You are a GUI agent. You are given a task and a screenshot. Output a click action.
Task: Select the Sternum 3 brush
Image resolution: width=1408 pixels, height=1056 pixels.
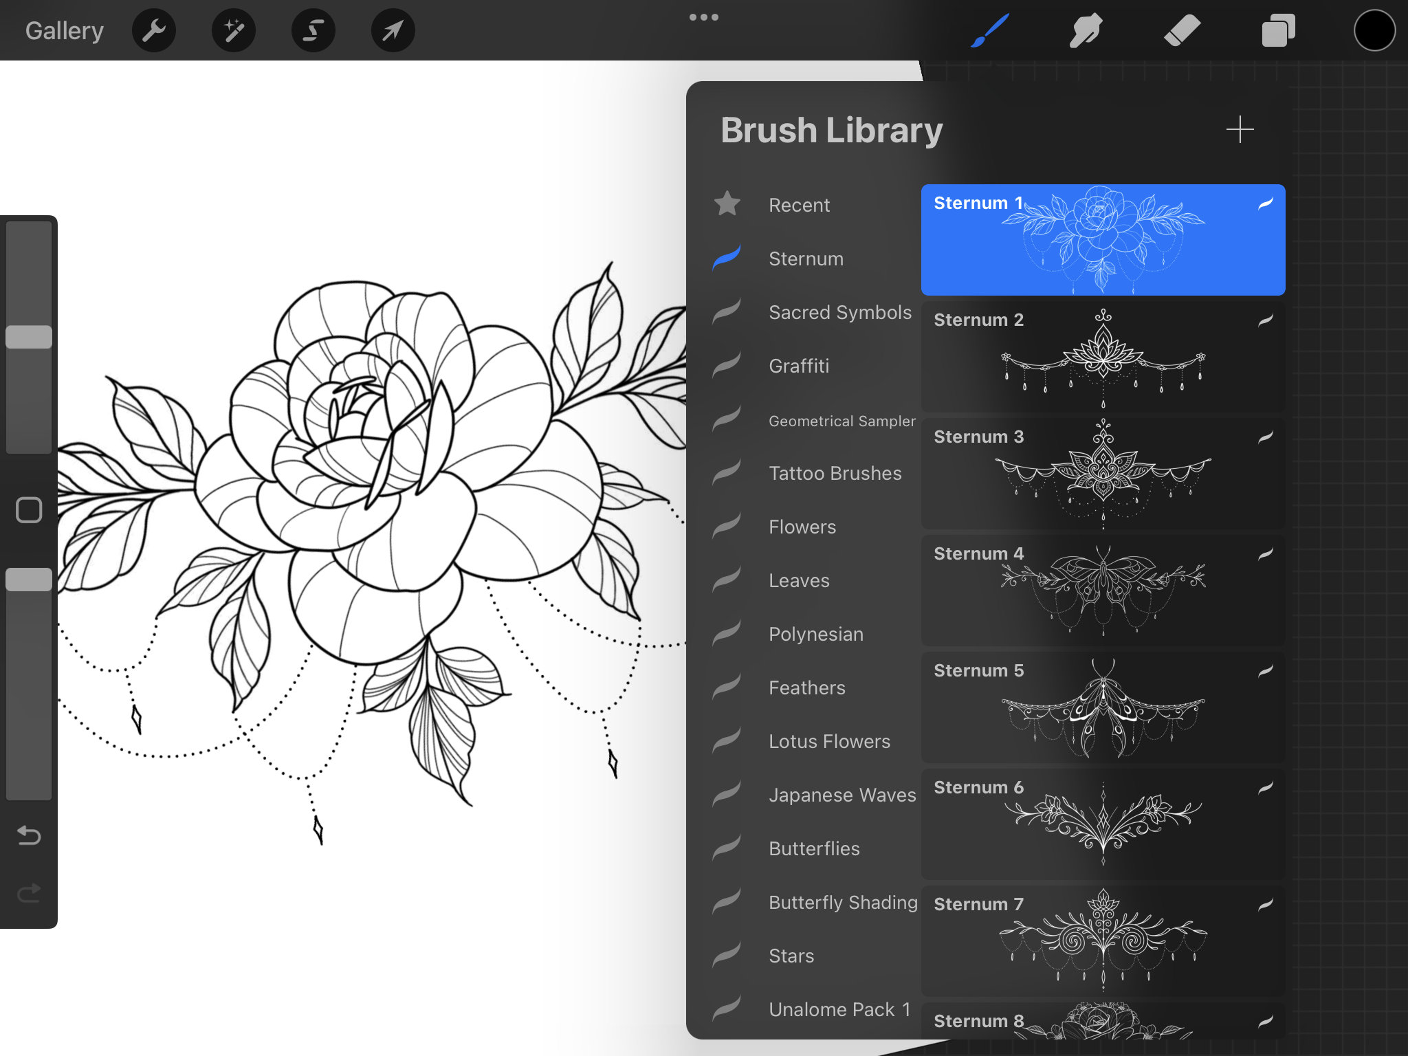click(x=1103, y=473)
